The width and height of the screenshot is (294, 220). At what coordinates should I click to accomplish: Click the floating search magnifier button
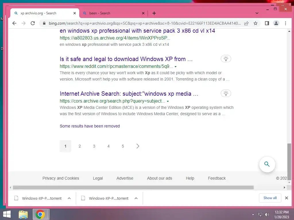(267, 164)
